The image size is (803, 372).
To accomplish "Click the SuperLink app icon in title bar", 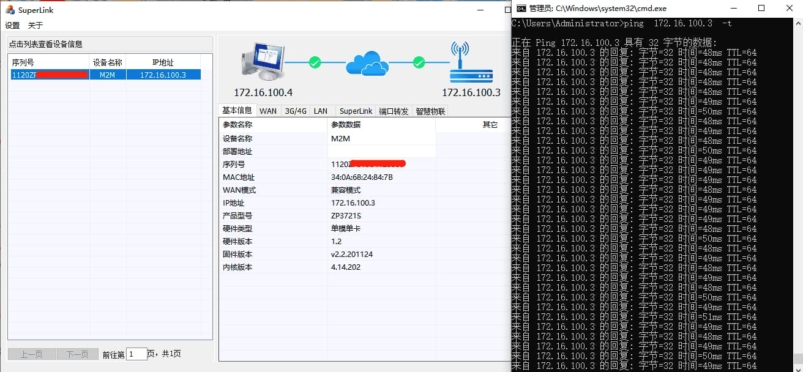I will (10, 10).
